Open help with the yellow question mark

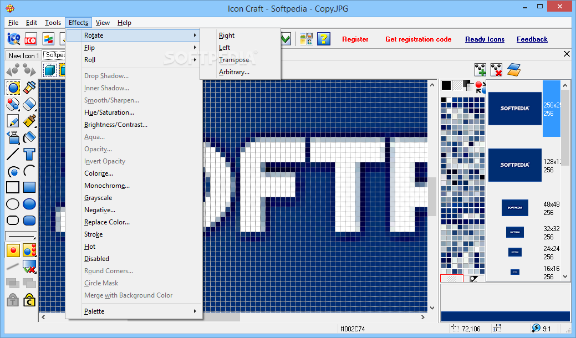pyautogui.click(x=324, y=39)
